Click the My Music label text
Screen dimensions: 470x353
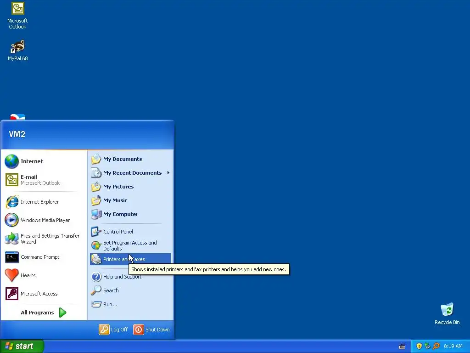[115, 200]
